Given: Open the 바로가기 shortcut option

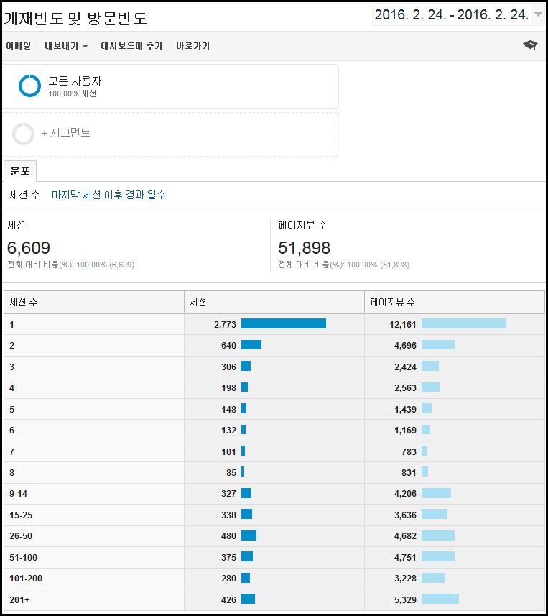Looking at the screenshot, I should click(x=192, y=46).
